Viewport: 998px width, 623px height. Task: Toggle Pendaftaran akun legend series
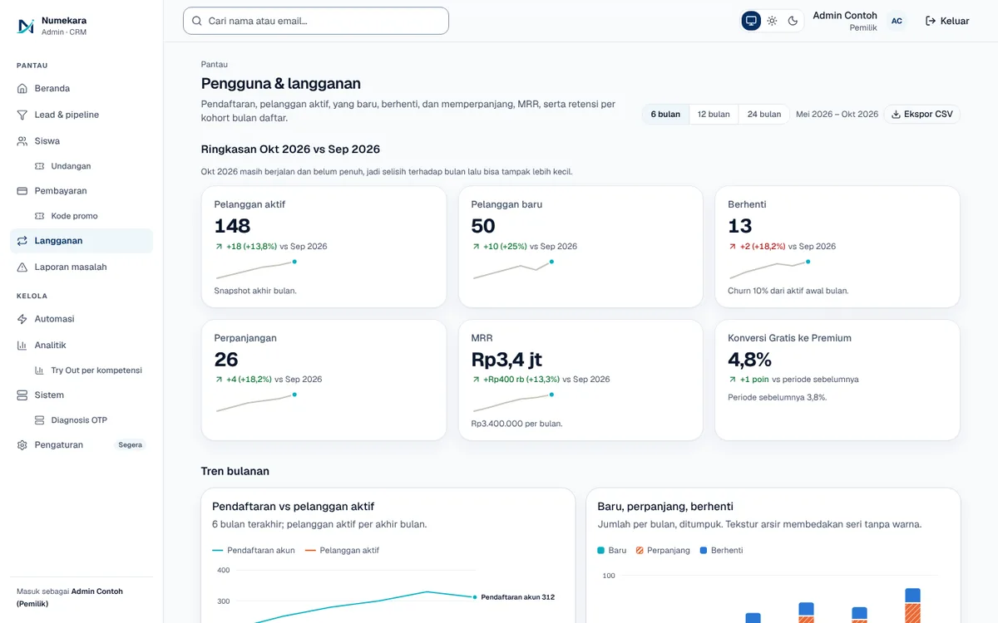pyautogui.click(x=254, y=550)
